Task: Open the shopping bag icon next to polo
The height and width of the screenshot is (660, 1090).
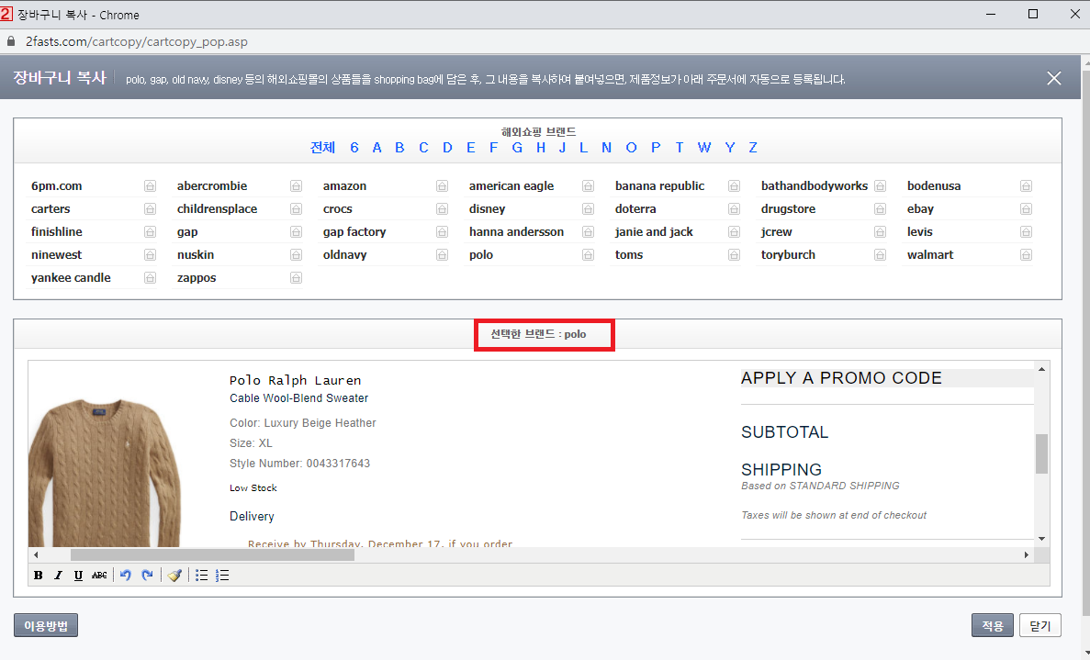Action: point(588,255)
